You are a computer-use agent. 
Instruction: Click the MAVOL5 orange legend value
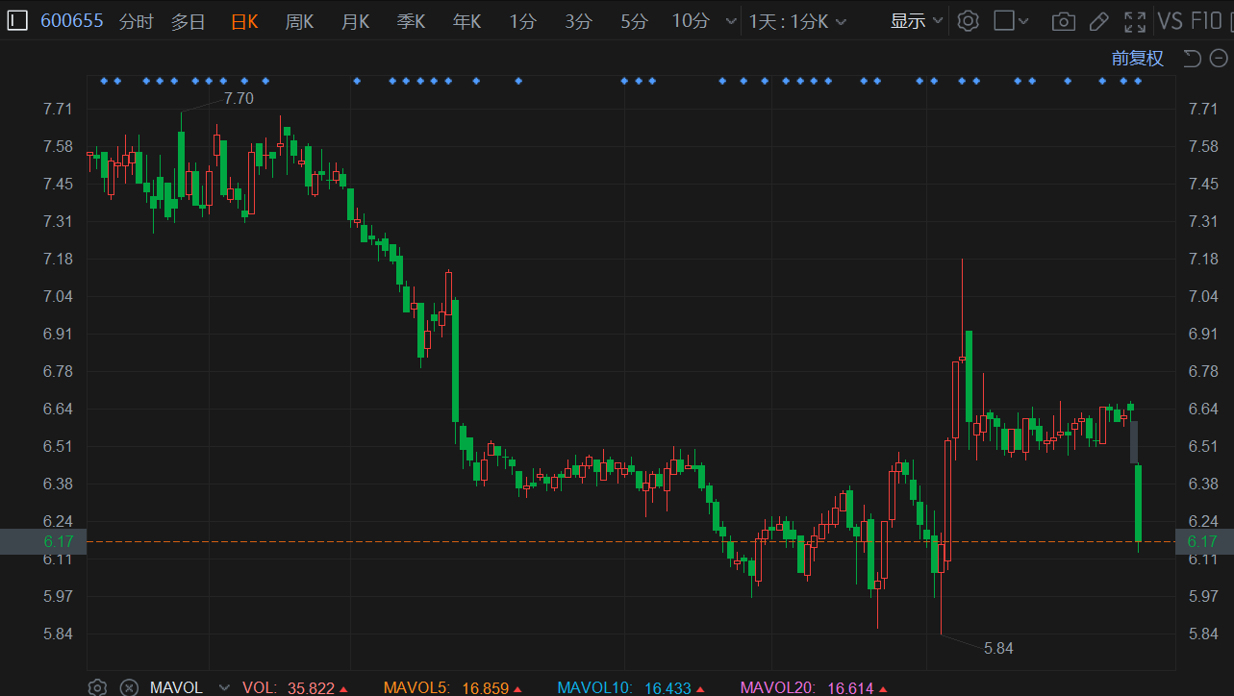[x=485, y=687]
